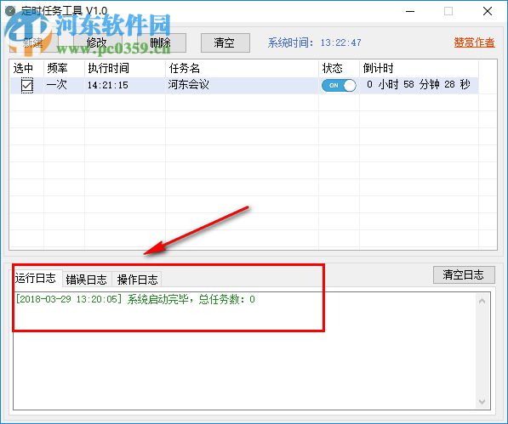Switch to the 错误日志 tab

[87, 280]
